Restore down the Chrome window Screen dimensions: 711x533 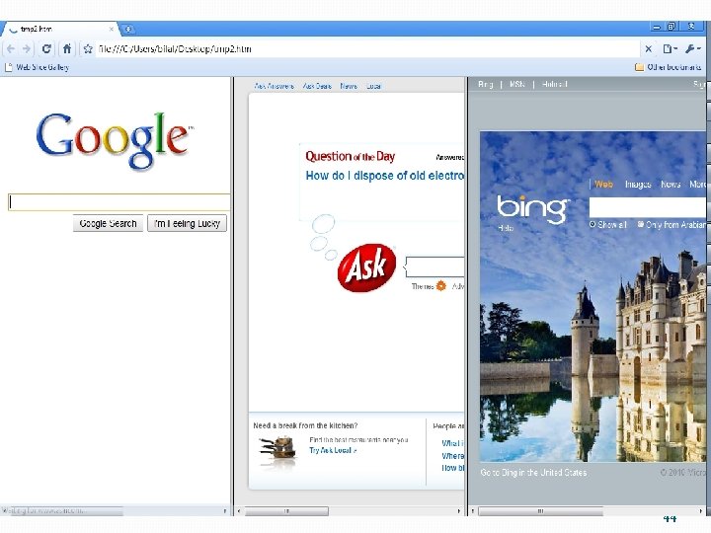pos(672,27)
